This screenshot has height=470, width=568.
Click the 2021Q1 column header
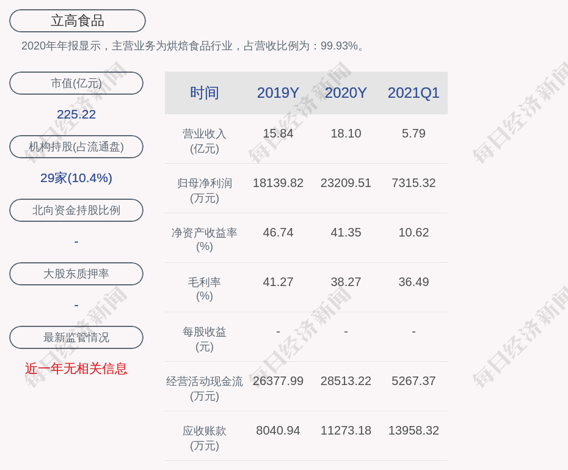coord(413,93)
